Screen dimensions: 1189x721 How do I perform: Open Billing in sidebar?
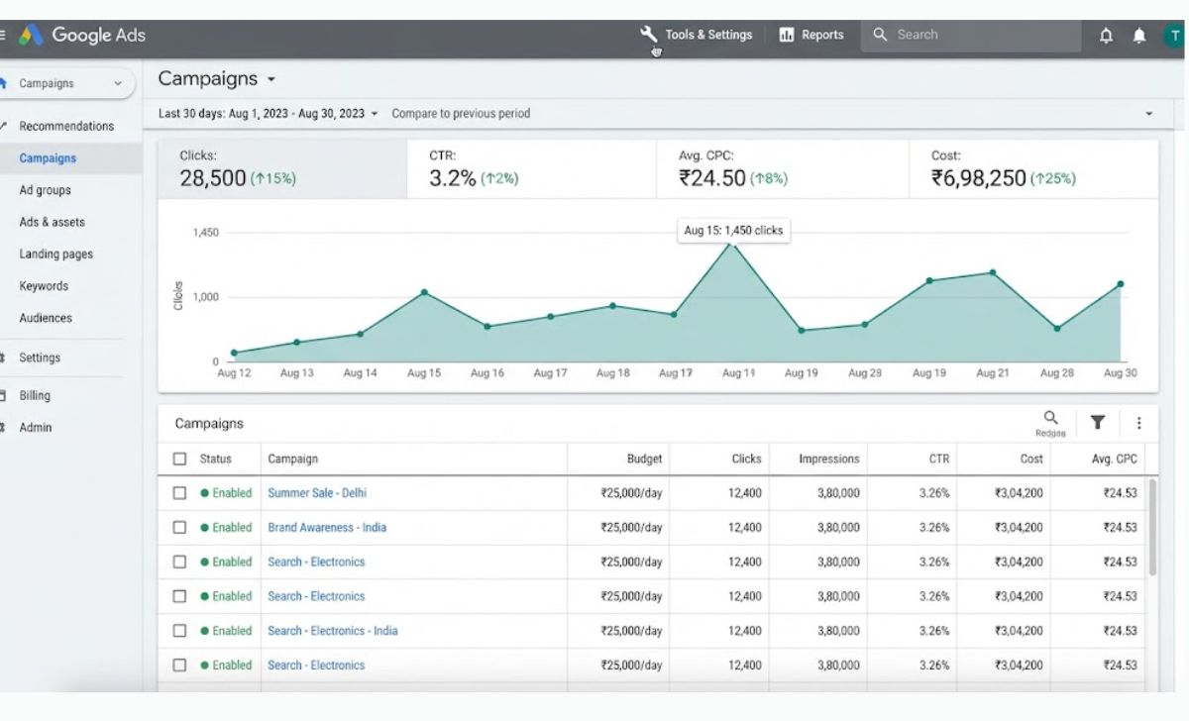click(x=35, y=395)
